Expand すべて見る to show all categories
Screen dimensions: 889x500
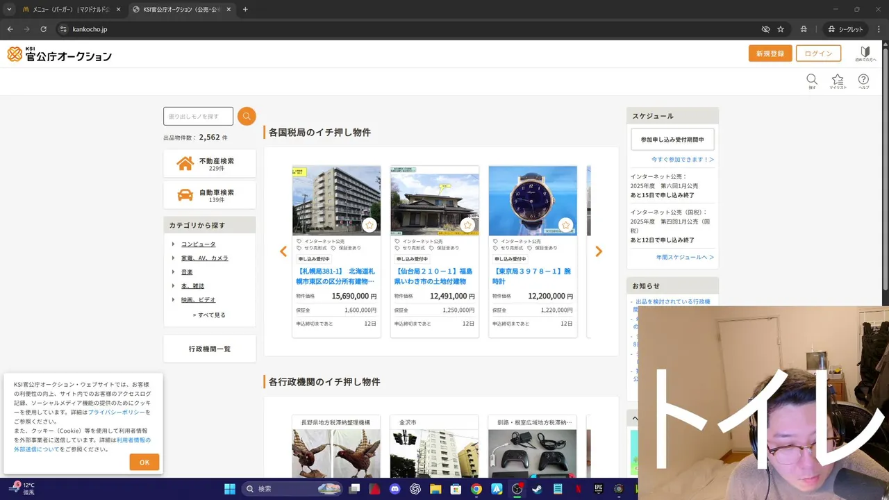click(209, 315)
